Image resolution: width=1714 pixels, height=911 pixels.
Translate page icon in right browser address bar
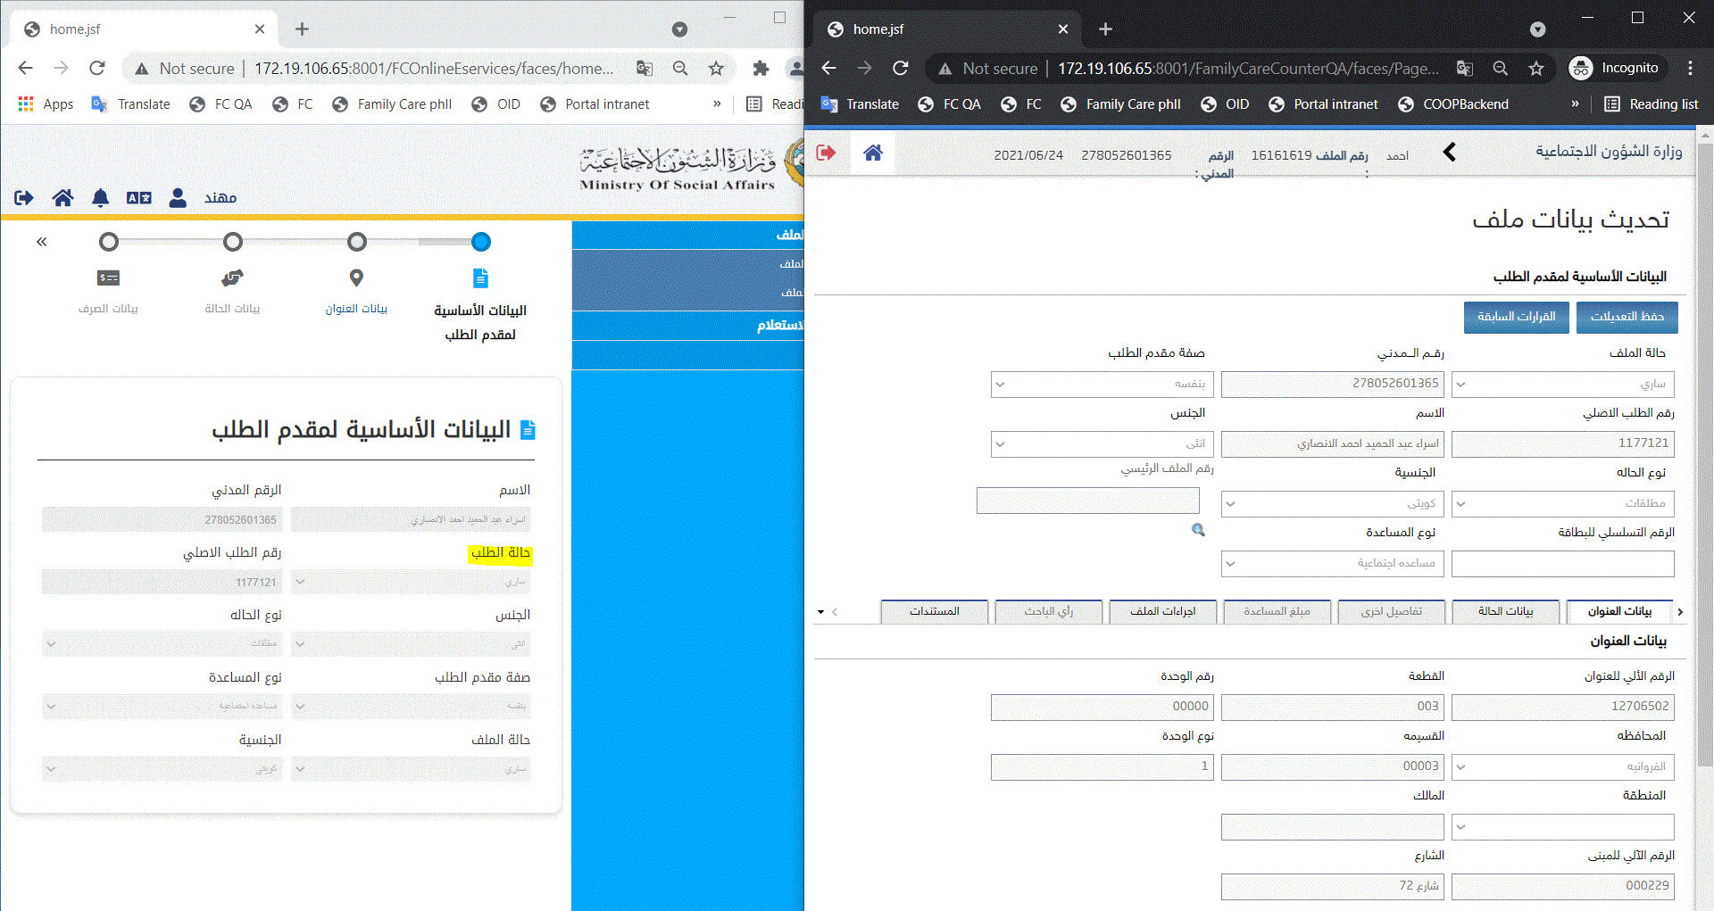click(x=1465, y=69)
